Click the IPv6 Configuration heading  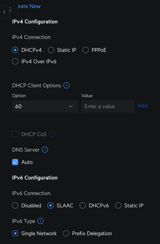35,178
